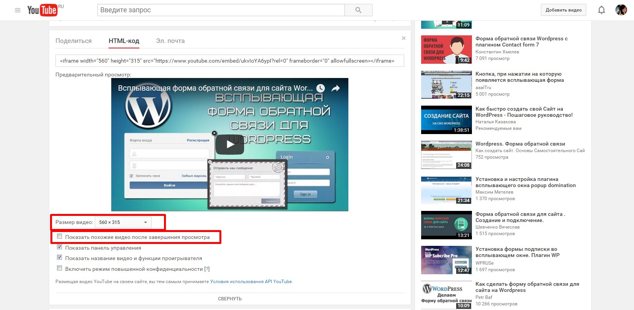Open Константин Хмелев channel
The width and height of the screenshot is (634, 310).
point(497,52)
